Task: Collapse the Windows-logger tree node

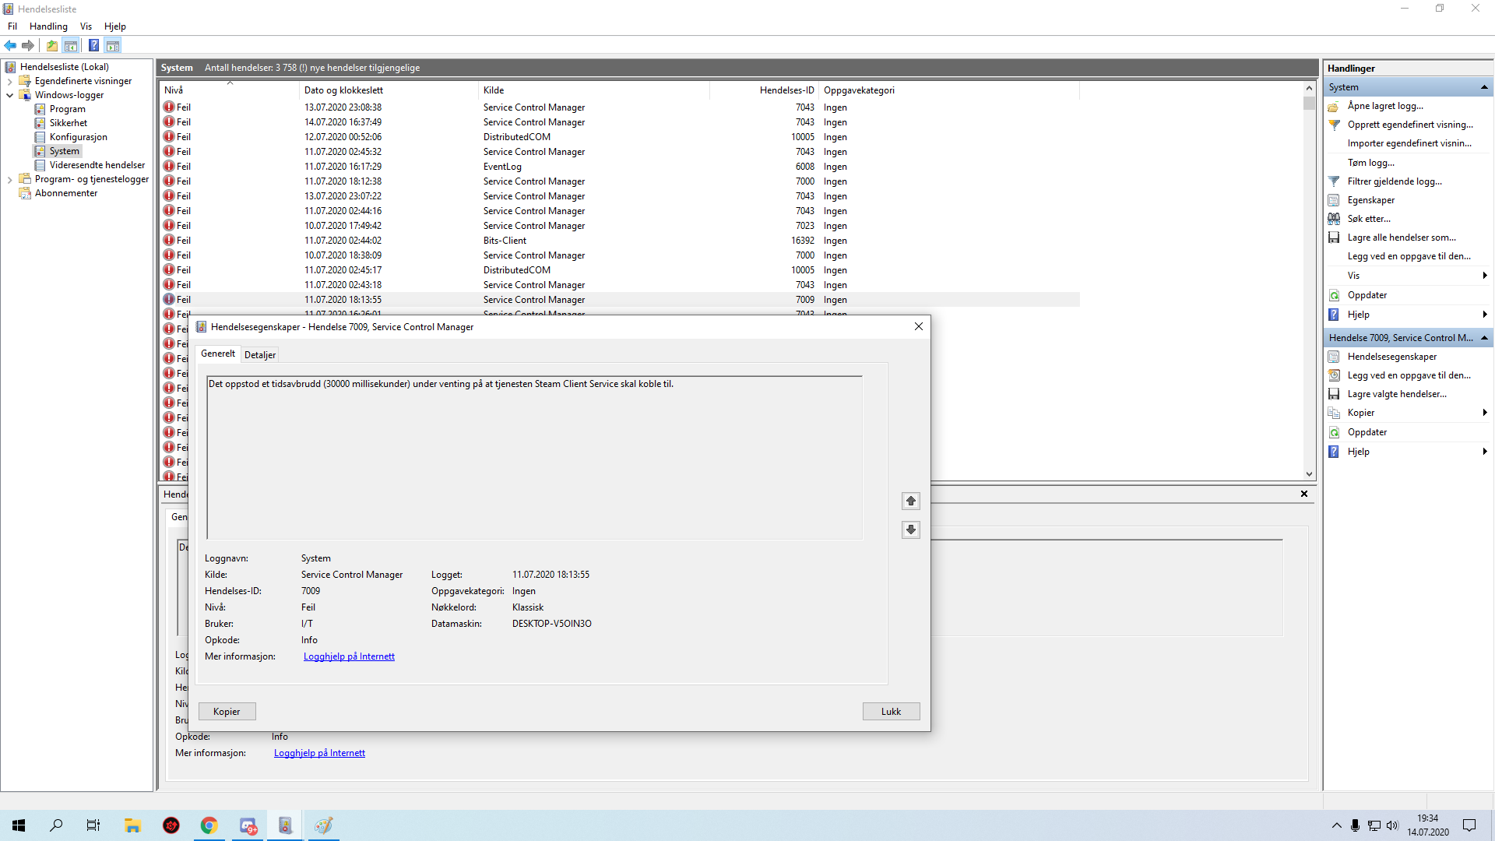Action: [x=9, y=95]
